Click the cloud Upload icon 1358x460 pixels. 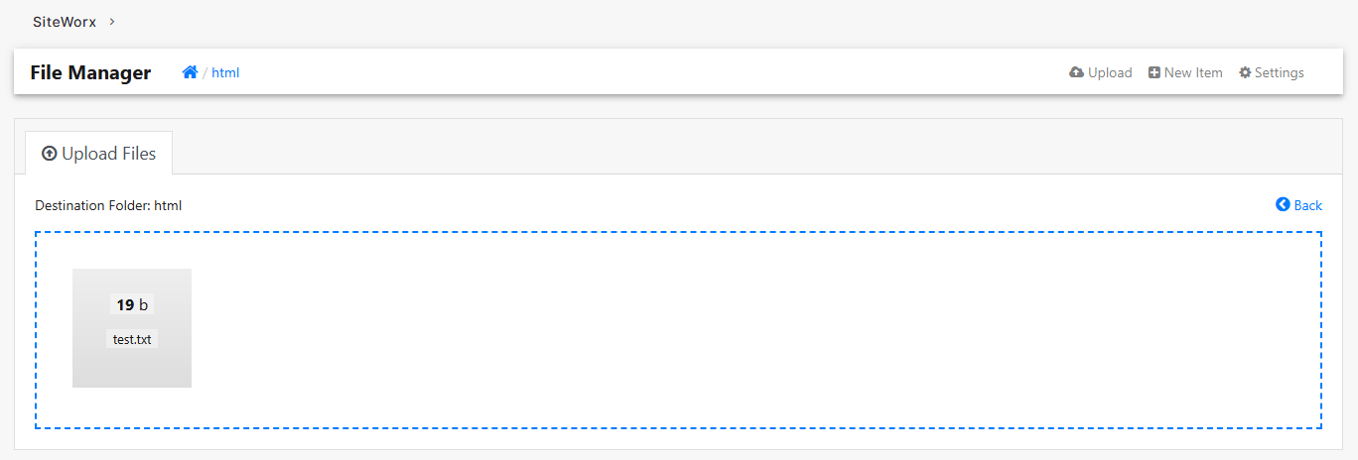pos(1076,72)
